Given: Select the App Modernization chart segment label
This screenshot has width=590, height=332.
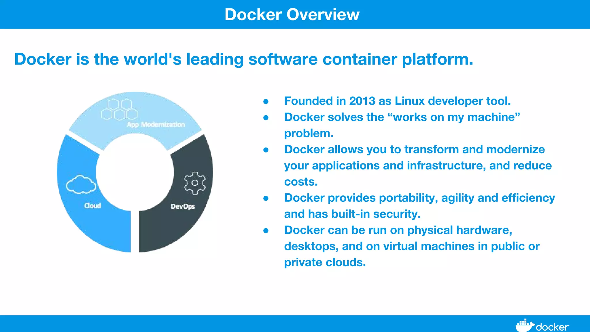Looking at the screenshot, I should coord(156,124).
